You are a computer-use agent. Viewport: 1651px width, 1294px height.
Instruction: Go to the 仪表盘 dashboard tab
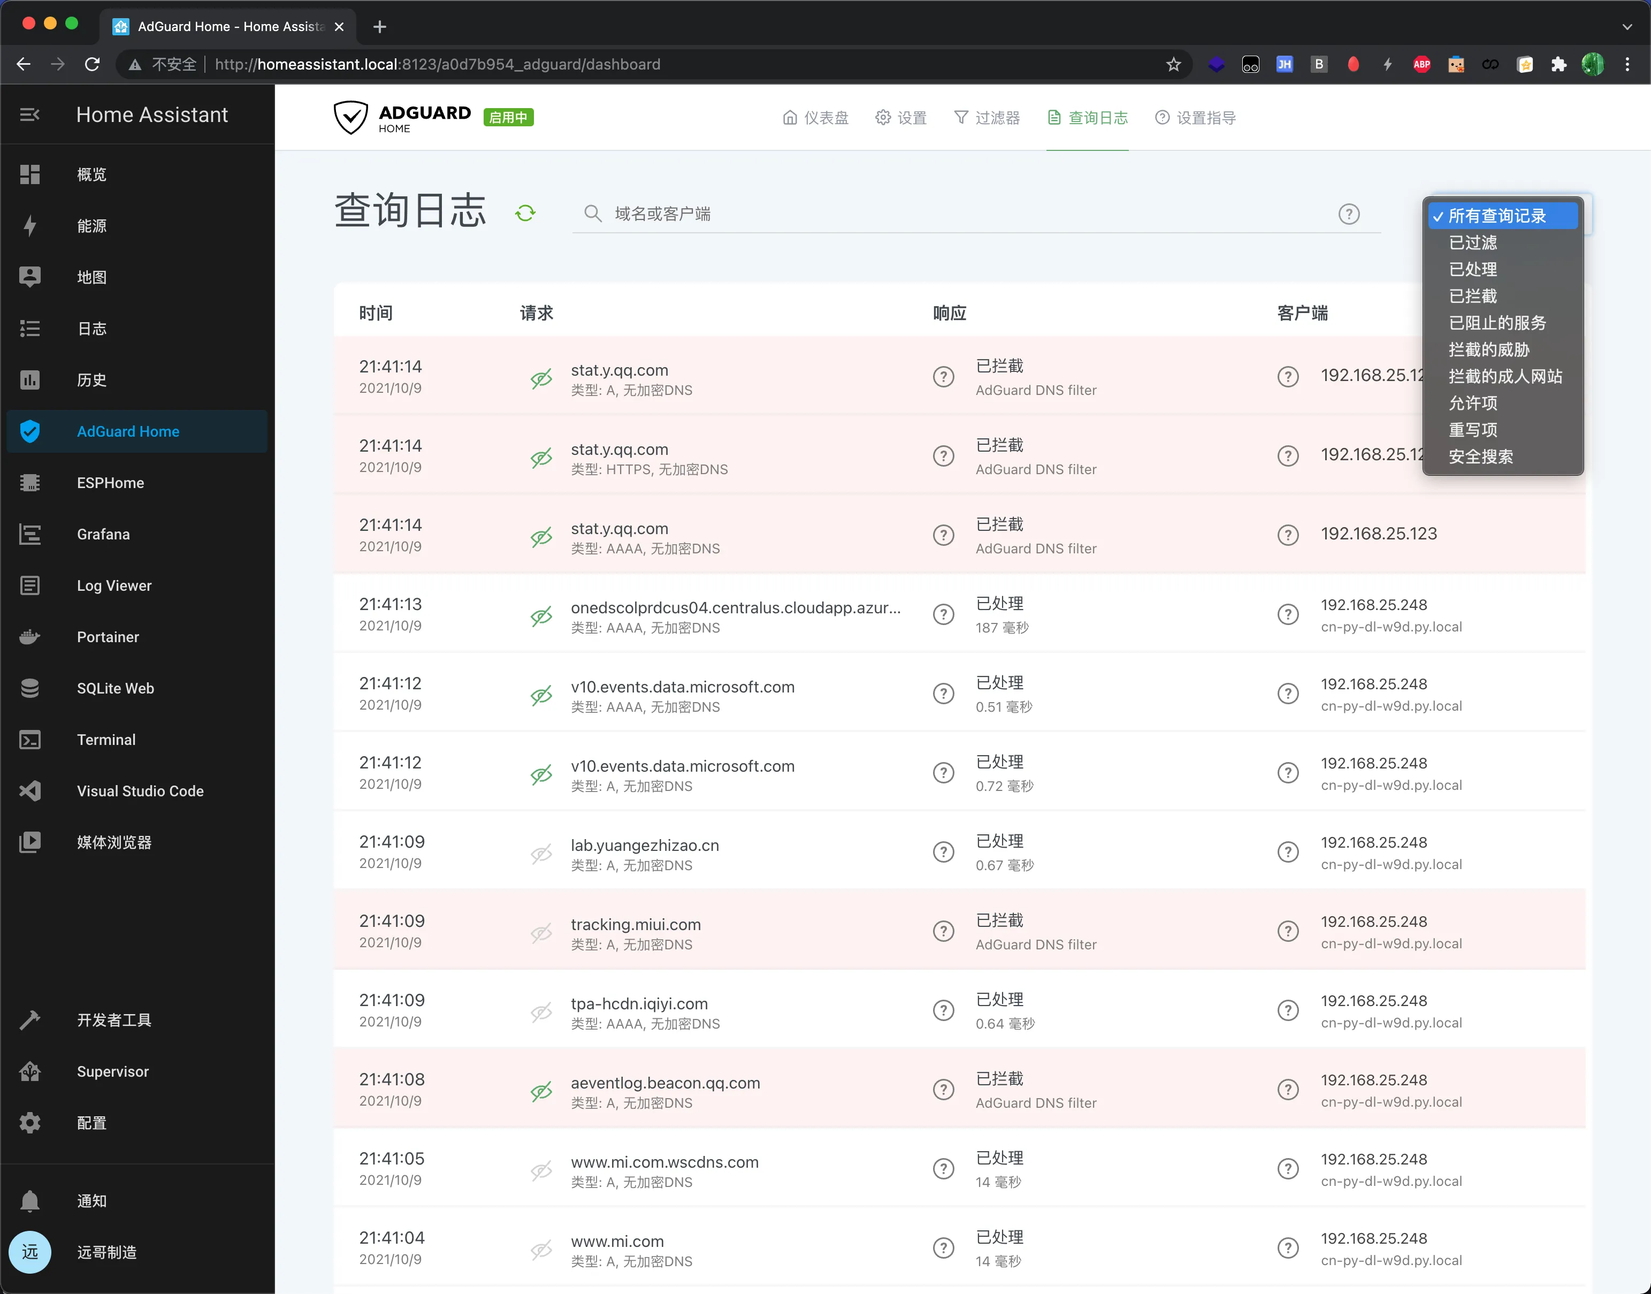[x=815, y=117]
